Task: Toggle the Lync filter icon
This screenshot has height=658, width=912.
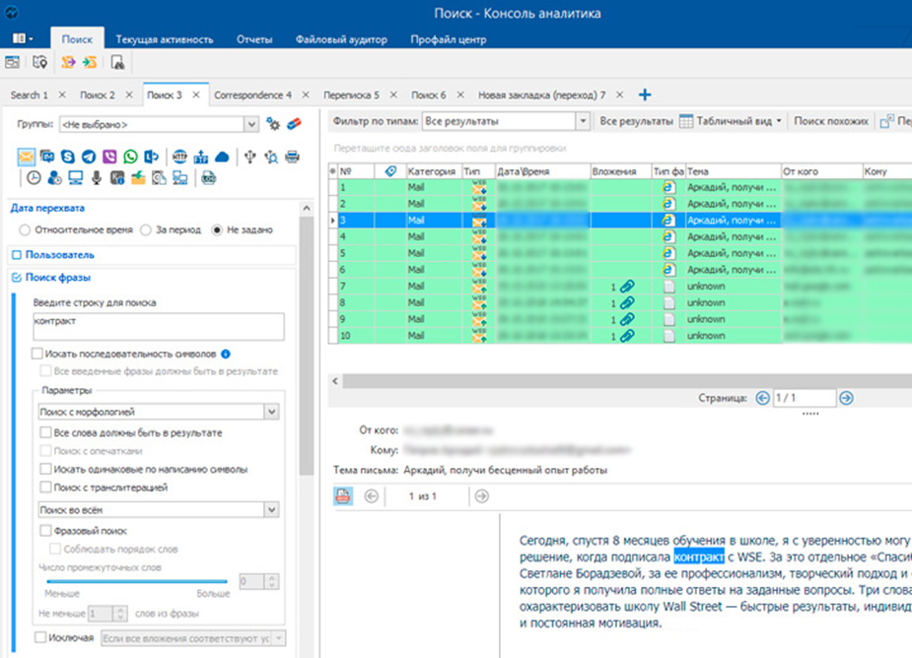Action: coord(151,157)
